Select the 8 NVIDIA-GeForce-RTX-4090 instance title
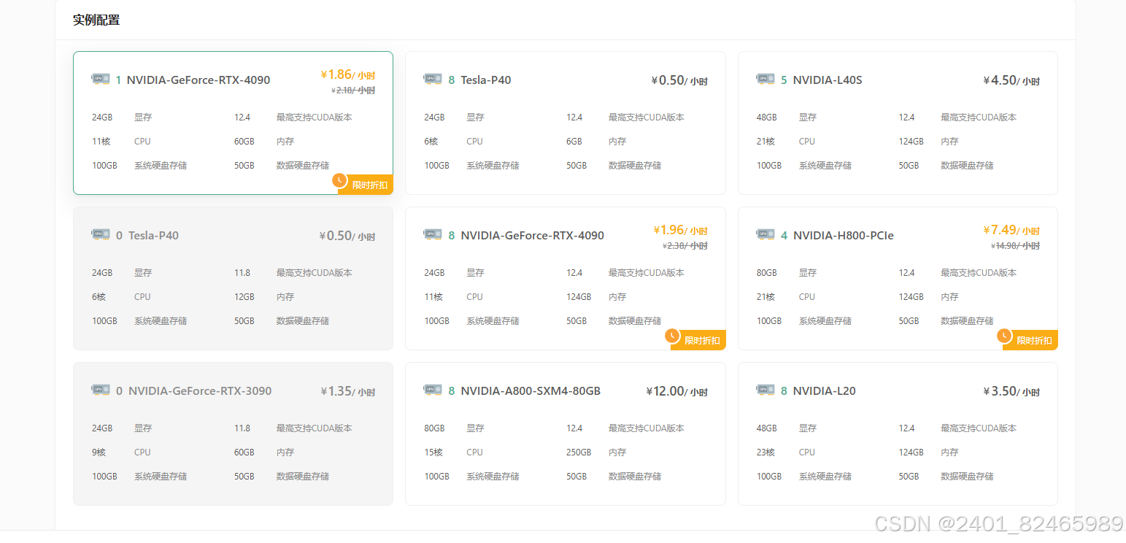The height and width of the screenshot is (543, 1126). point(526,236)
